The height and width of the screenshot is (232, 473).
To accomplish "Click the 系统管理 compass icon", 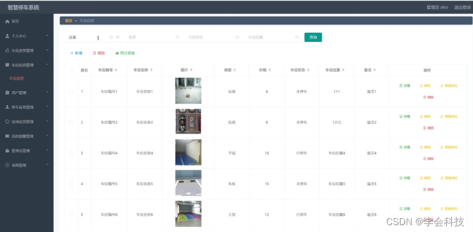I will point(7,165).
